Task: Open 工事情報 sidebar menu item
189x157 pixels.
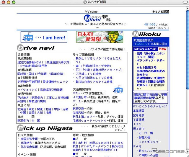Action: [x=139, y=120]
